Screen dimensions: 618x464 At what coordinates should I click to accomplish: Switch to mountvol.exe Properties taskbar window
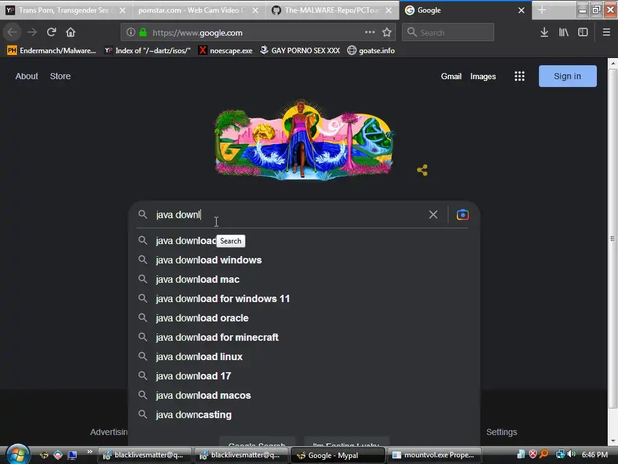[x=435, y=455]
